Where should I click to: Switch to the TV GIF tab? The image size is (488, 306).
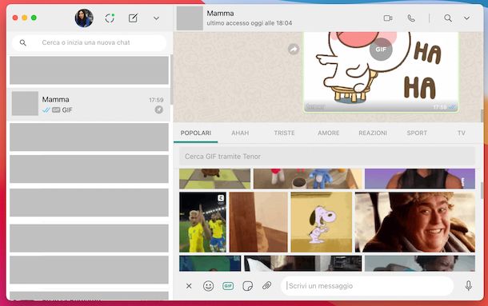coord(462,133)
